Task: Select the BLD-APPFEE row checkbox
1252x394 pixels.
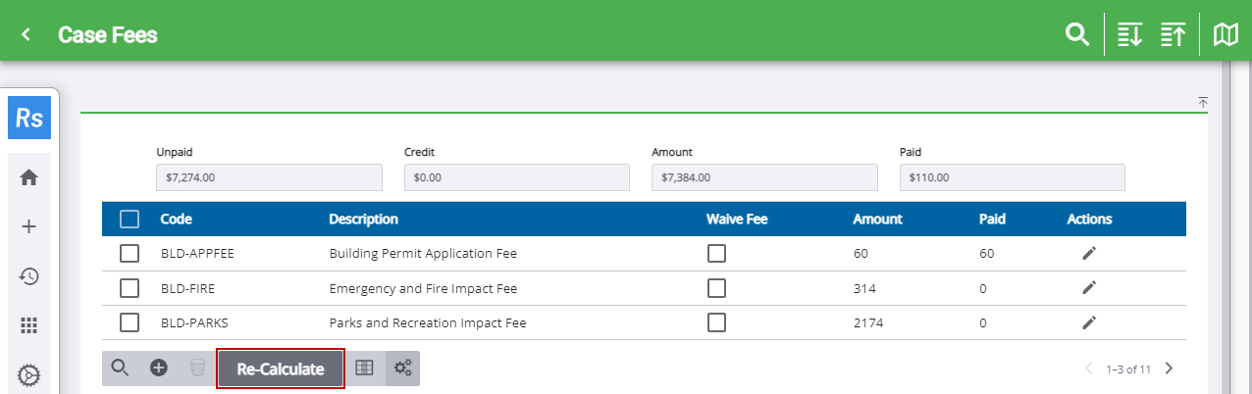Action: [x=130, y=254]
